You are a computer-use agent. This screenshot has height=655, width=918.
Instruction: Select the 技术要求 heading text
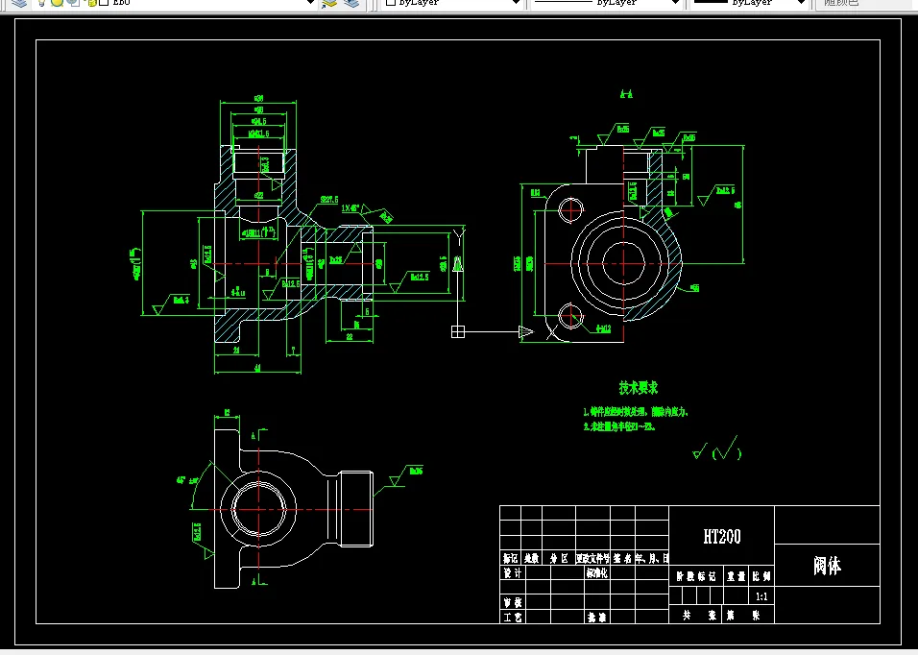pos(639,387)
